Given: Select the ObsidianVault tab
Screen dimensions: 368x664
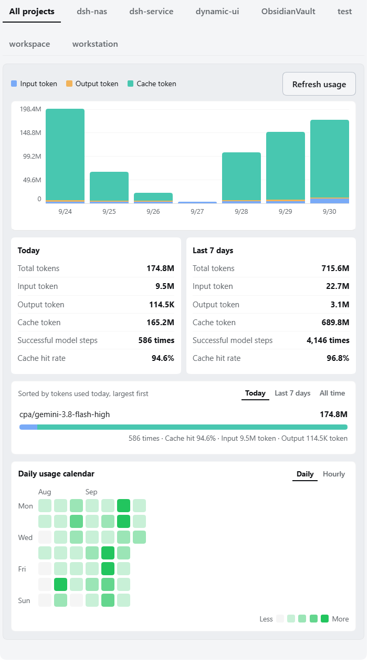Looking at the screenshot, I should pyautogui.click(x=288, y=11).
